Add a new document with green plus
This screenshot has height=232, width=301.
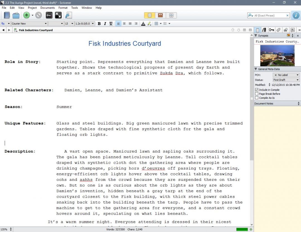click(26, 15)
